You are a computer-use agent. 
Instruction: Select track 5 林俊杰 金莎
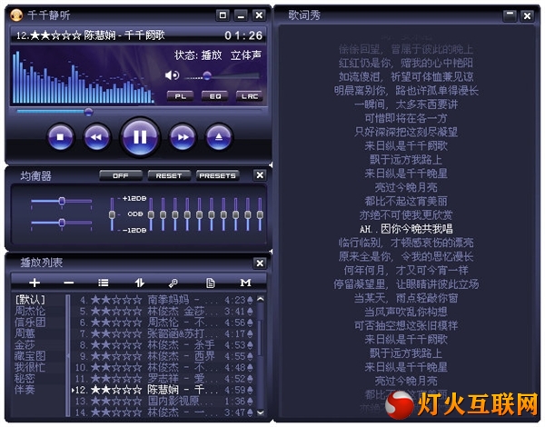coord(163,312)
